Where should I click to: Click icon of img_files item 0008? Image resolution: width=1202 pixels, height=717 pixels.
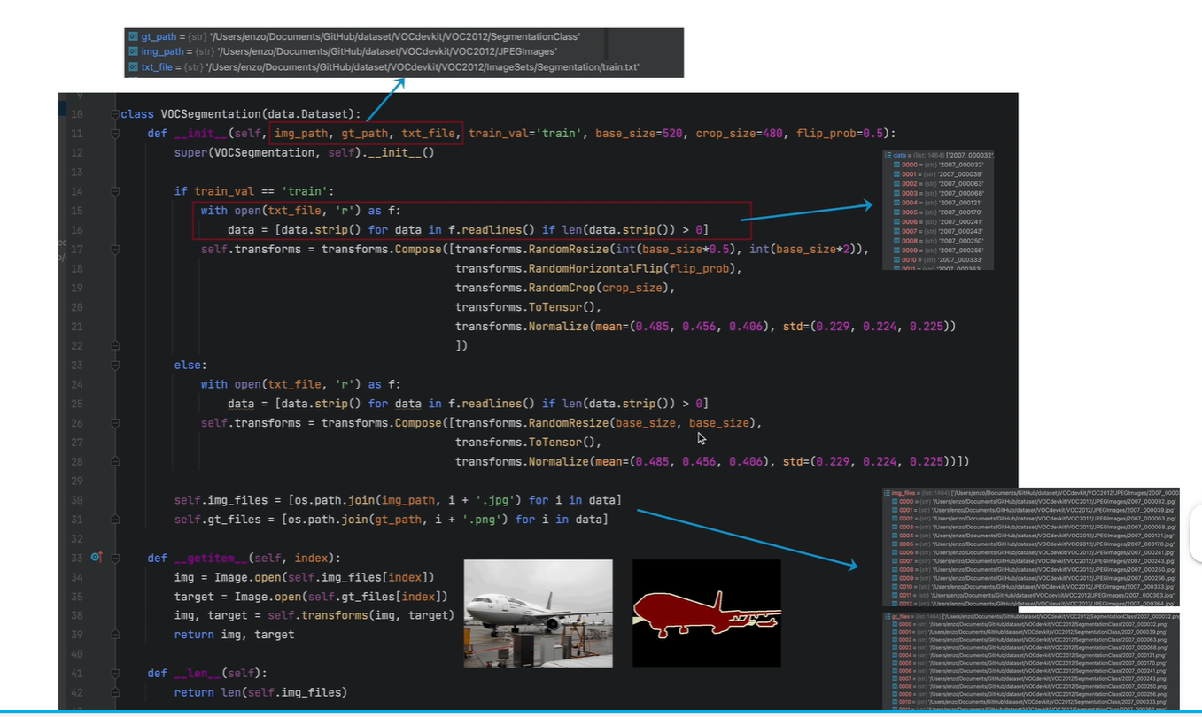pos(895,569)
